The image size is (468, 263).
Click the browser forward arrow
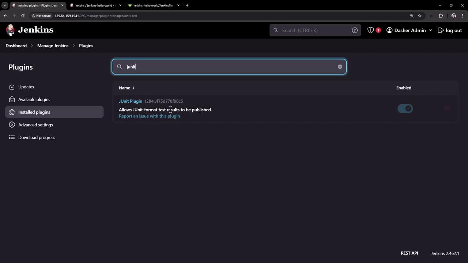tap(14, 16)
